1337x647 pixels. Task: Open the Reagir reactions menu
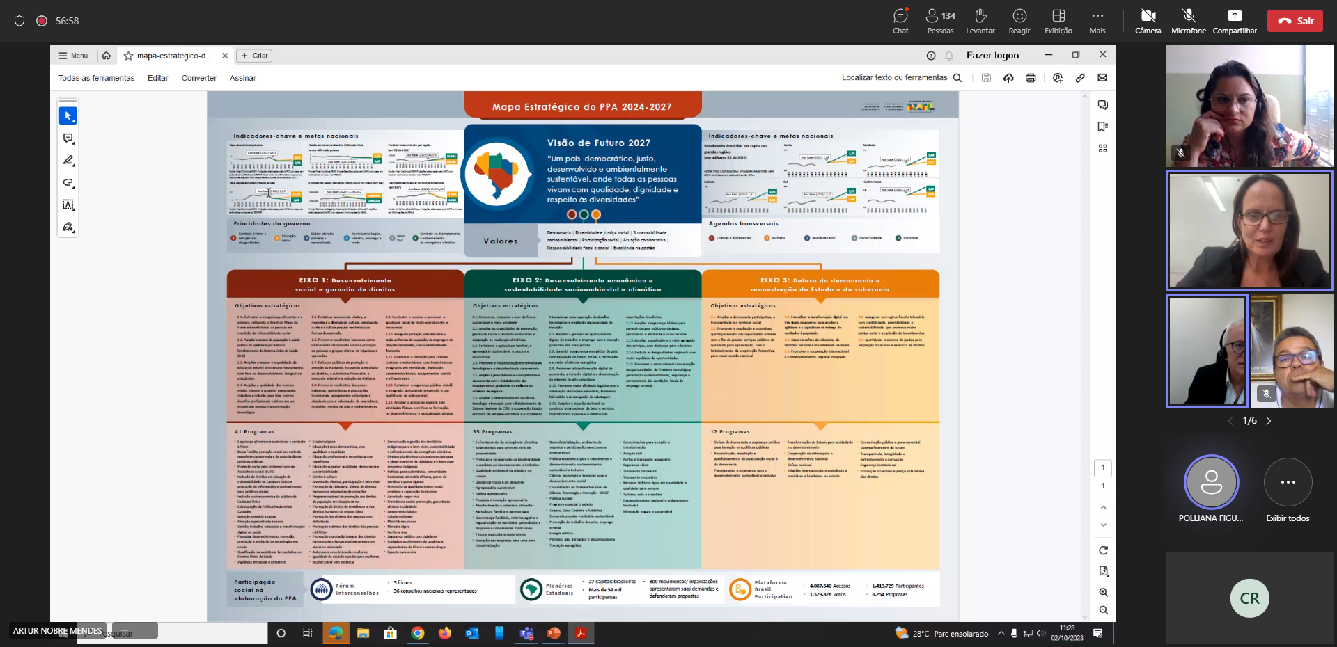coord(1019,21)
